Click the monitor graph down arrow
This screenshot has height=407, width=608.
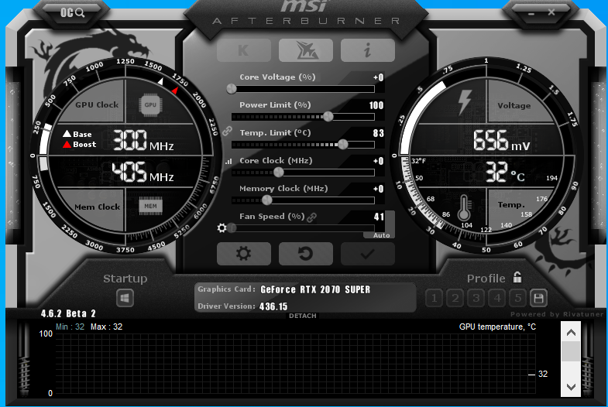coord(571,386)
